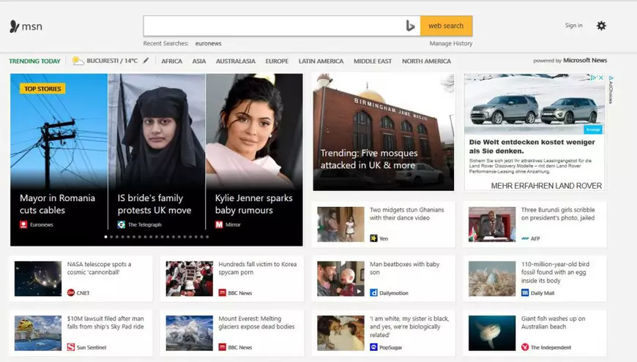The width and height of the screenshot is (637, 362).
Task: Open Three Burundi girls scribble headline
Action: coord(558,214)
